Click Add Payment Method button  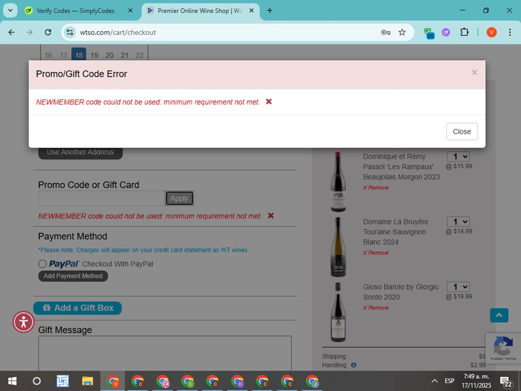73,276
